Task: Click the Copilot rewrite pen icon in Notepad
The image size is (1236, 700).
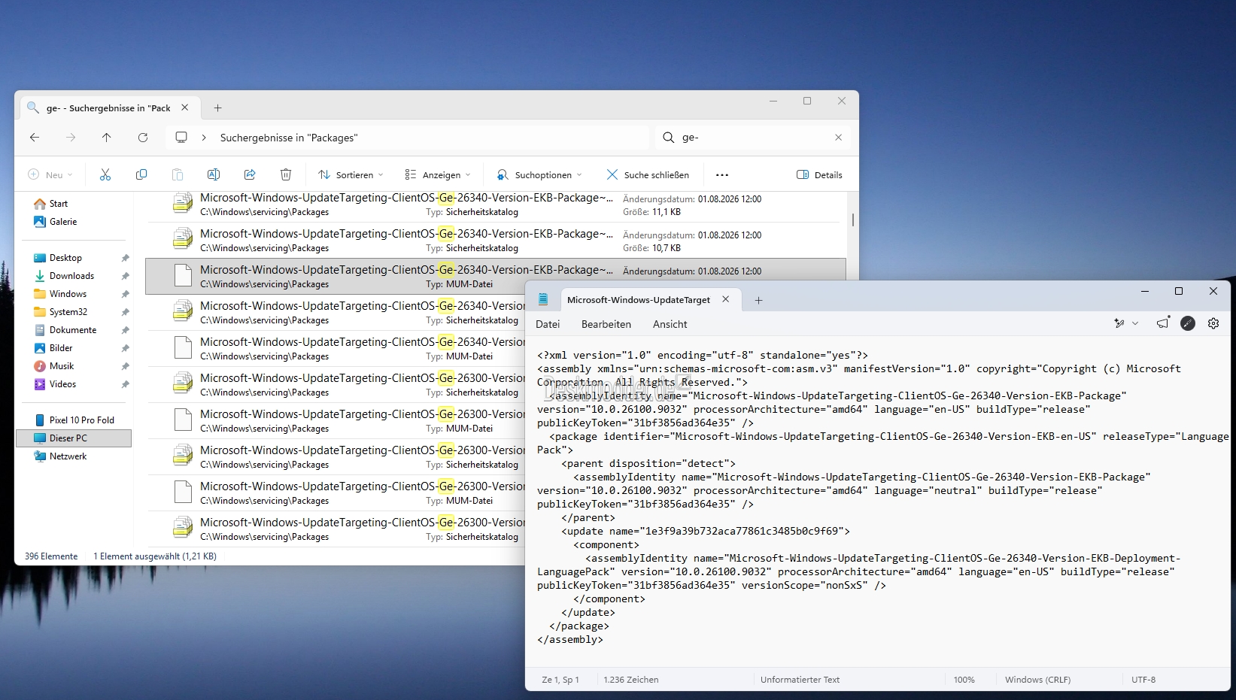Action: 1119,323
